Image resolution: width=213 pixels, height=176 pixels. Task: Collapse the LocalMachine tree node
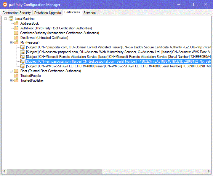5,19
